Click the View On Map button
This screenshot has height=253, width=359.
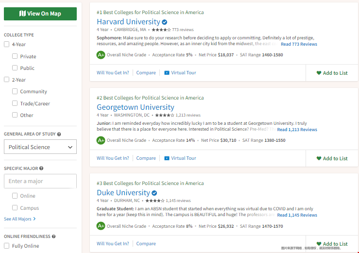(x=40, y=14)
